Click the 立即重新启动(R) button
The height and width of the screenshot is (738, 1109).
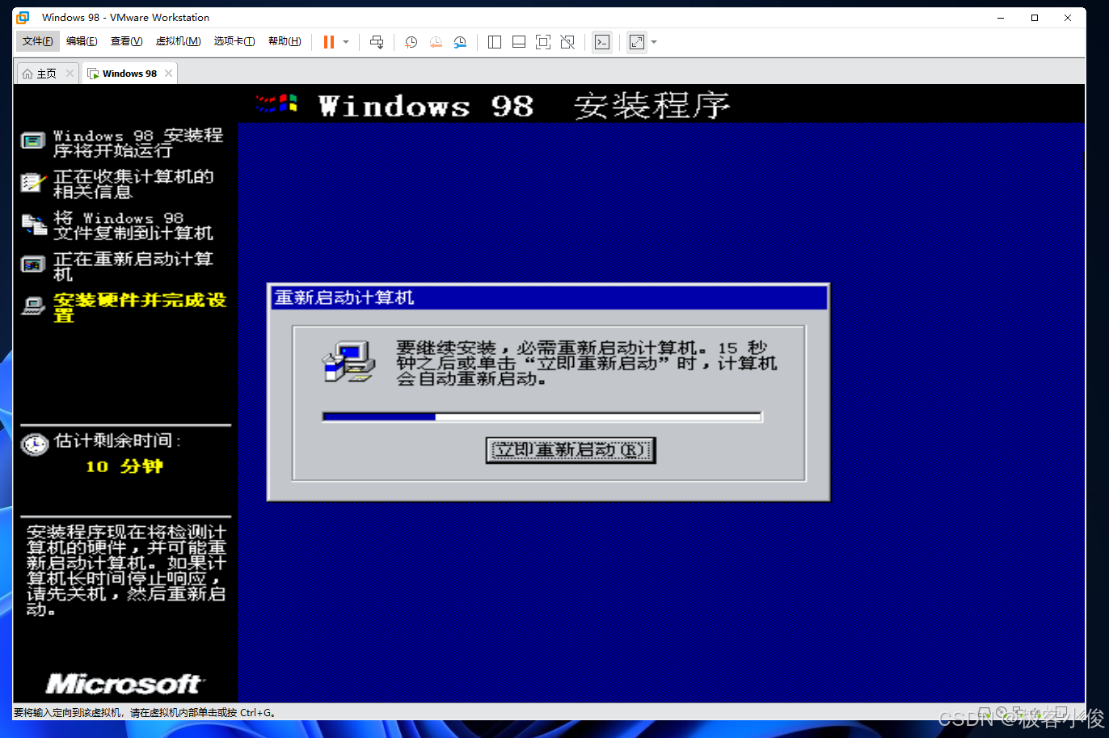(x=570, y=450)
